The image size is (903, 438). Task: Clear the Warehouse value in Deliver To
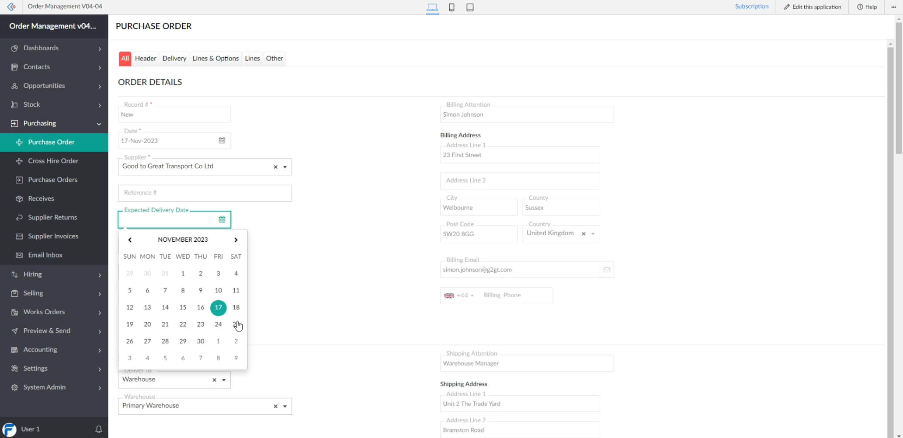tap(214, 380)
